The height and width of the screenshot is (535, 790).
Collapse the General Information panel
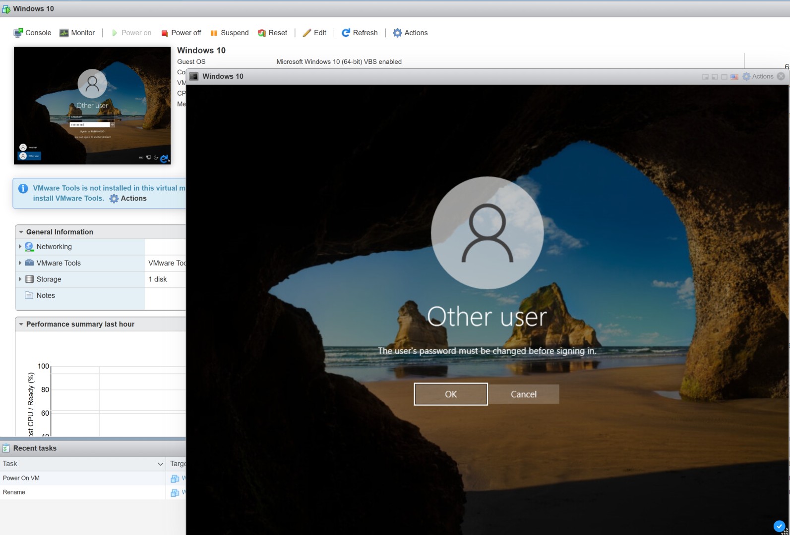(x=21, y=232)
